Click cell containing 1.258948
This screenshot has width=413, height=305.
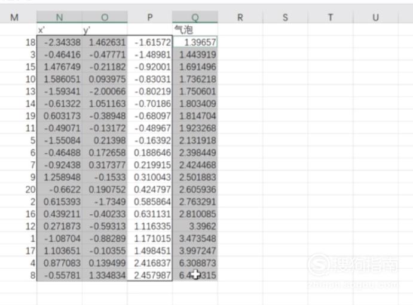[59, 177]
